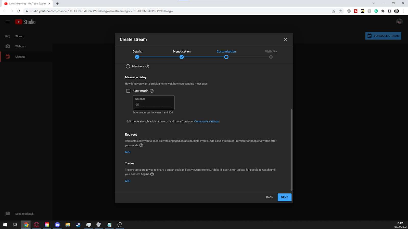408x229 pixels.
Task: Open Opera from the taskbar
Action: (36, 225)
